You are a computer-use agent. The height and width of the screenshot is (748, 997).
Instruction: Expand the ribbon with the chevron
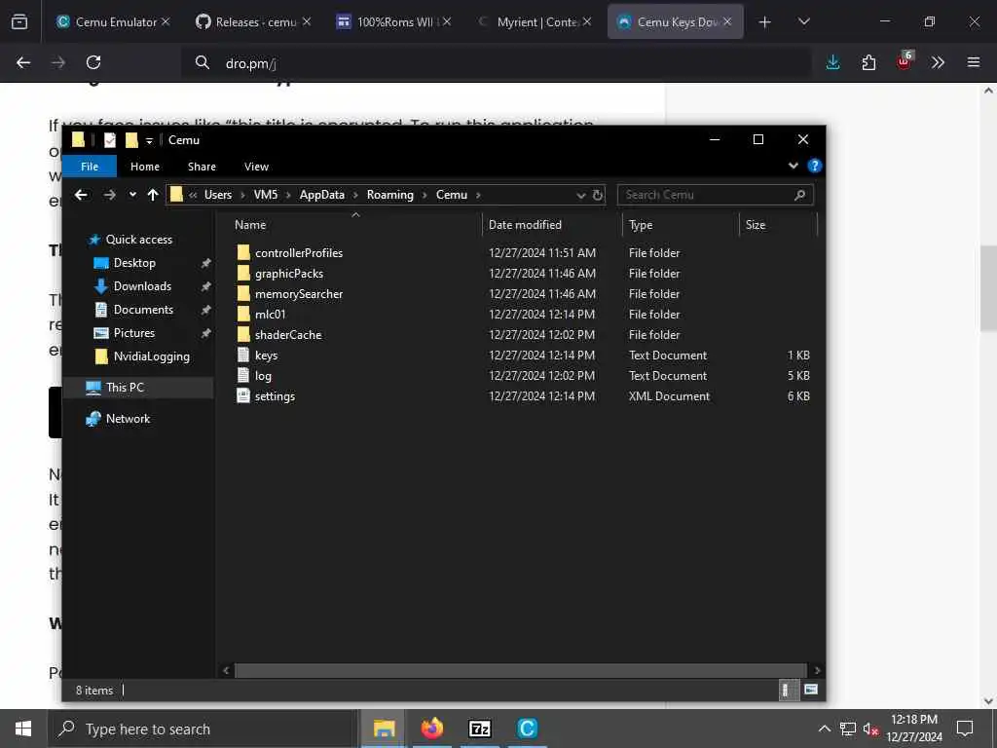click(x=794, y=166)
